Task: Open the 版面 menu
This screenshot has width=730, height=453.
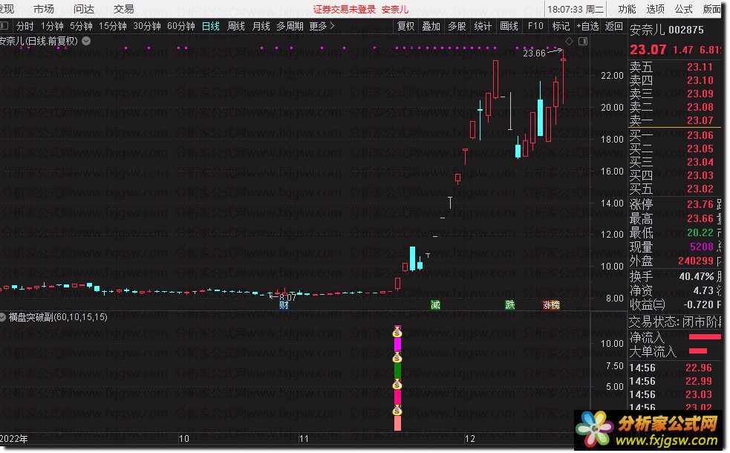Action: 712,9
